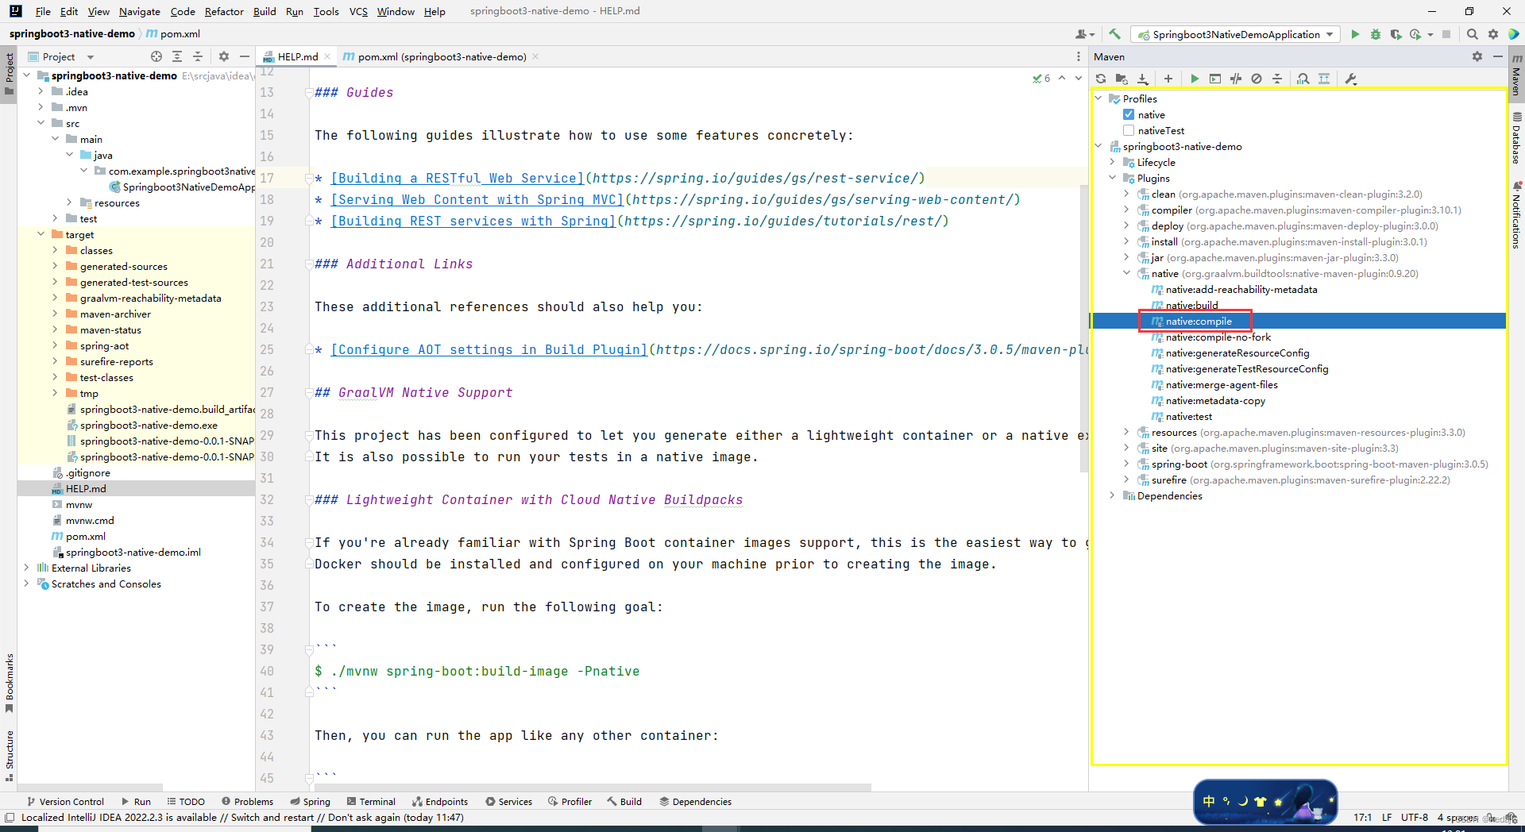
Task: Switch to pom.xml editor tab
Action: [x=442, y=56]
